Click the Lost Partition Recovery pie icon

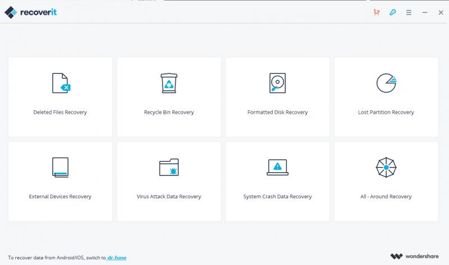pos(386,83)
